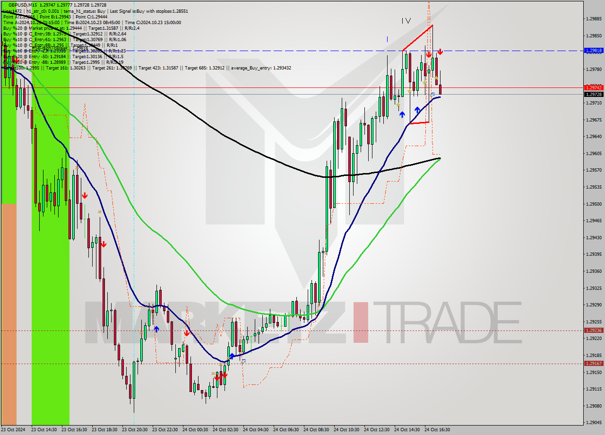This screenshot has width=605, height=435.
Task: Select the short red horizontal line near 1.29675
Action: [x=419, y=123]
